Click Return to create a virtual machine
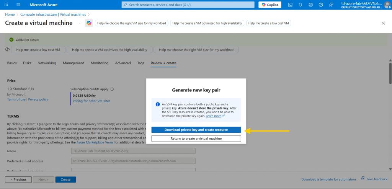 [x=196, y=138]
